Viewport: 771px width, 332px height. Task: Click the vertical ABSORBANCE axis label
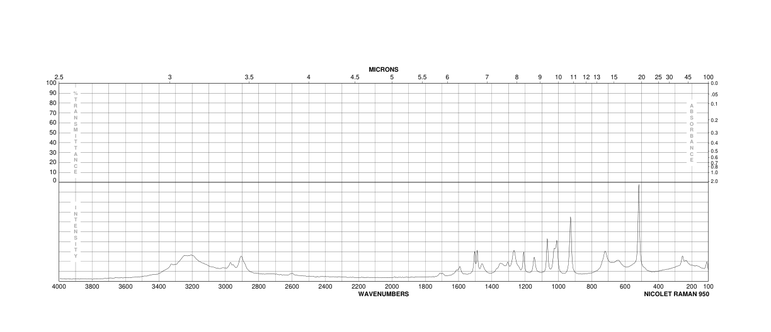(x=692, y=132)
